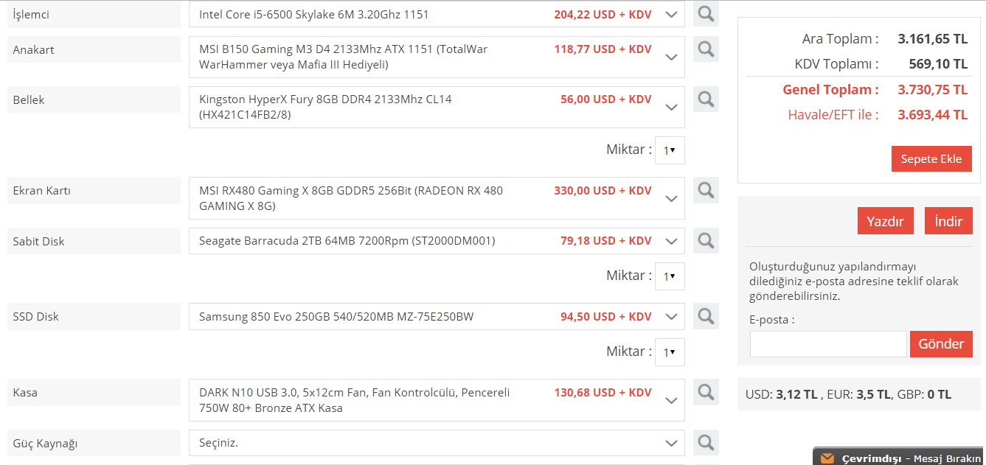
Task: Click the magnifier next to SSD Disk
Action: 706,316
